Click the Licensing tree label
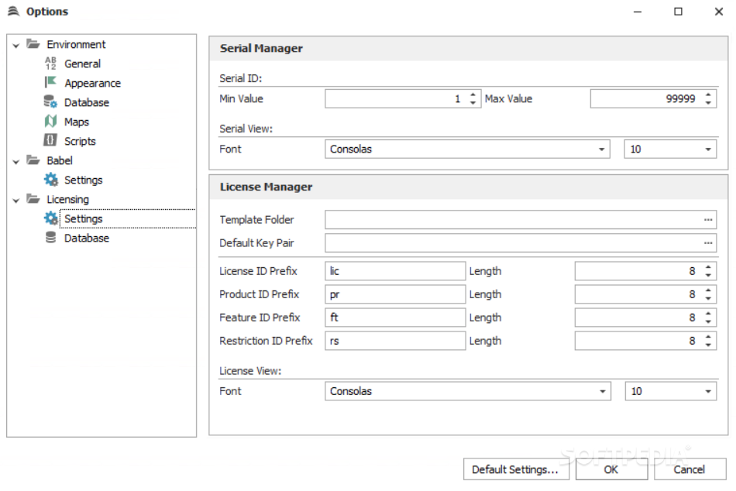The width and height of the screenshot is (736, 491). point(67,200)
